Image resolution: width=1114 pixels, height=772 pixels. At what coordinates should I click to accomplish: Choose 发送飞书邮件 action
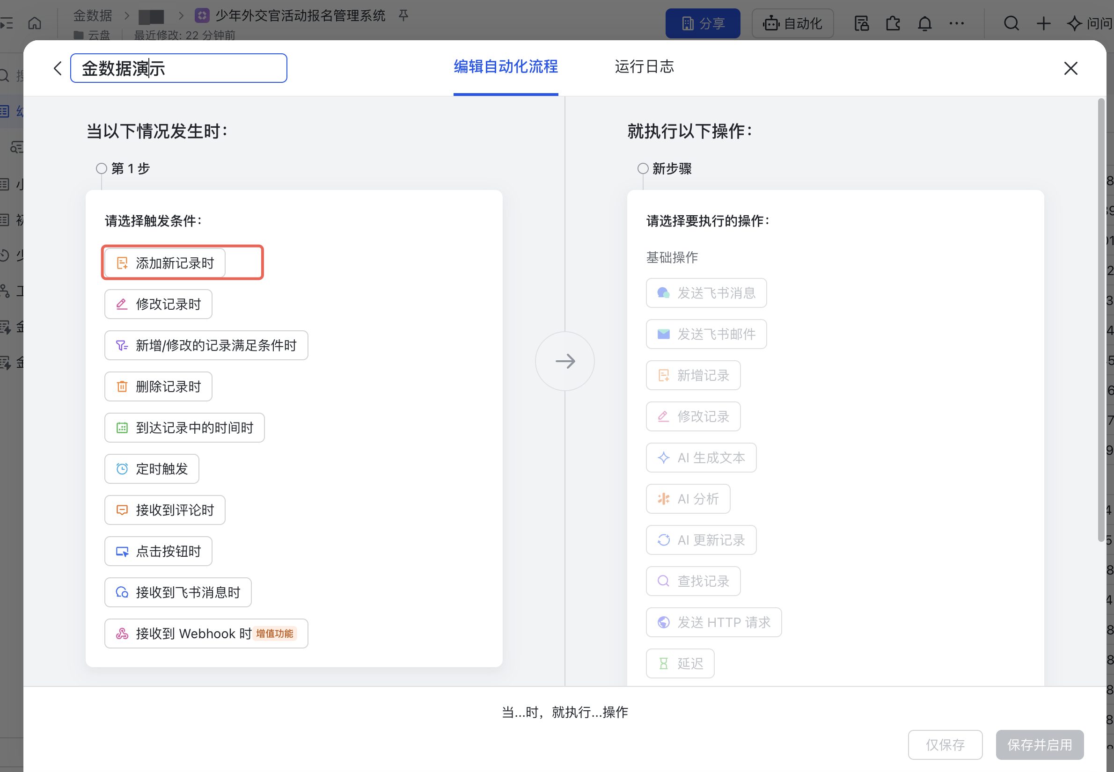(x=706, y=334)
